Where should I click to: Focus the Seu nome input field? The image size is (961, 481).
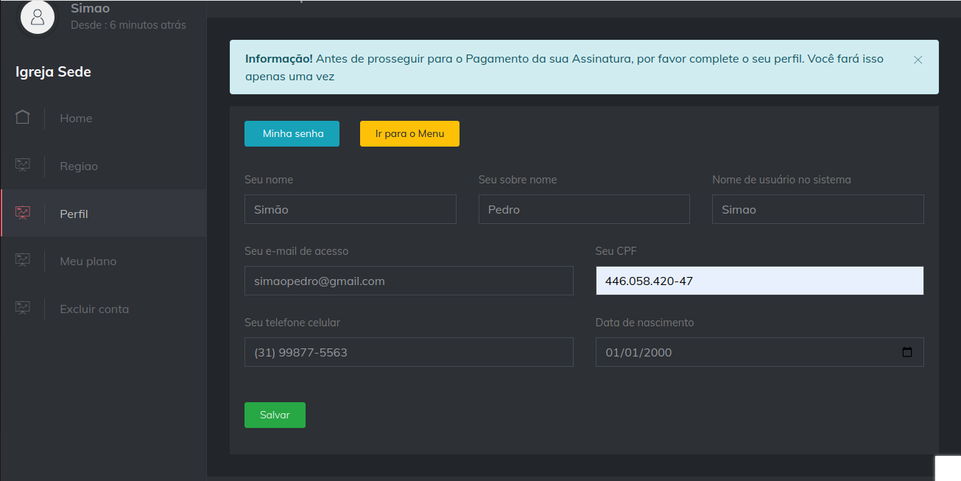pos(350,209)
